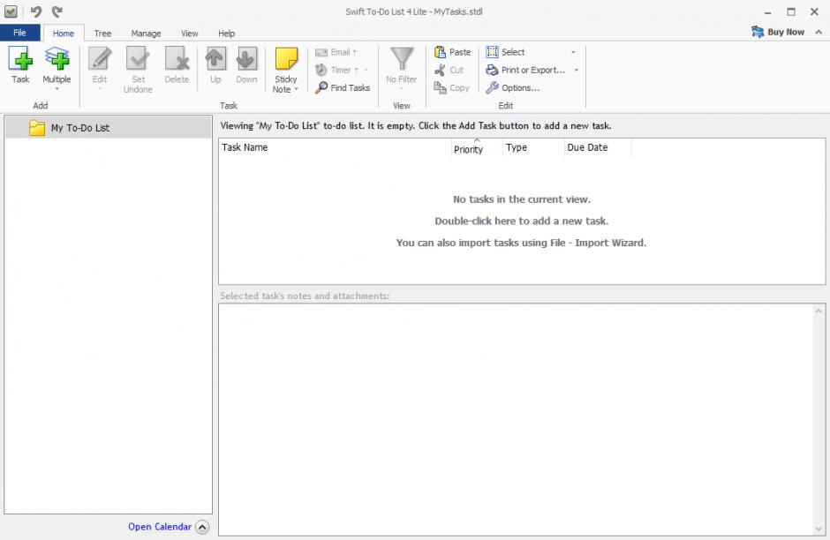Expand calendar with round chevron button
This screenshot has width=830, height=540.
(202, 527)
